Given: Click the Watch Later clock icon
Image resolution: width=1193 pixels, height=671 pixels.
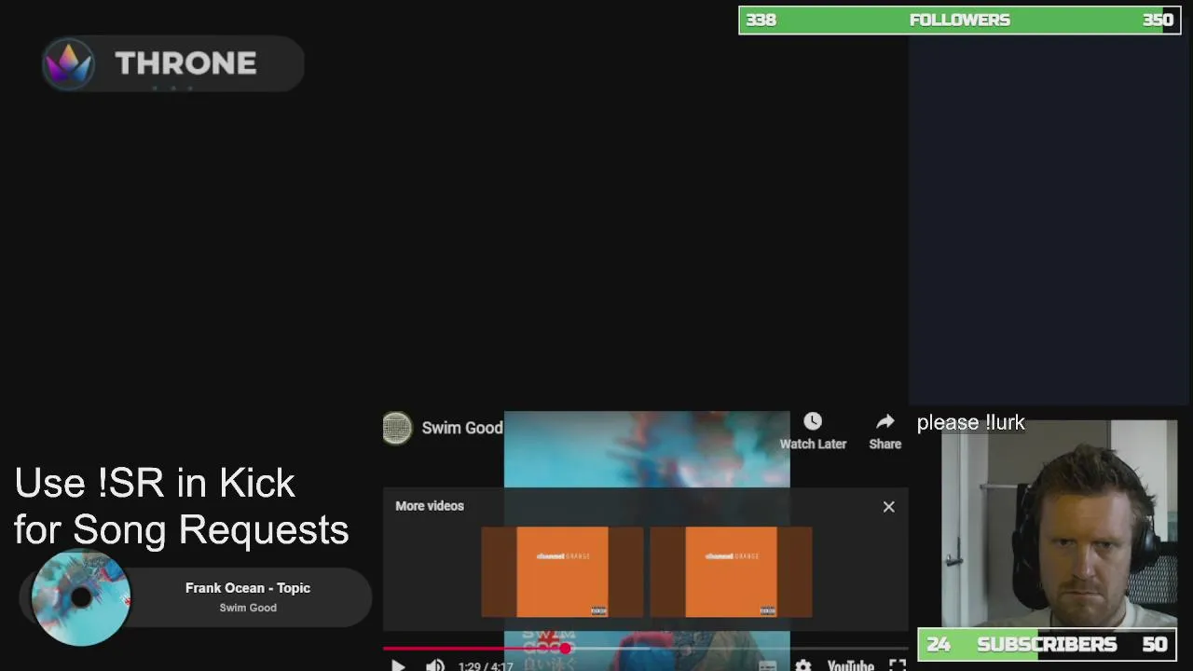Looking at the screenshot, I should [813, 422].
